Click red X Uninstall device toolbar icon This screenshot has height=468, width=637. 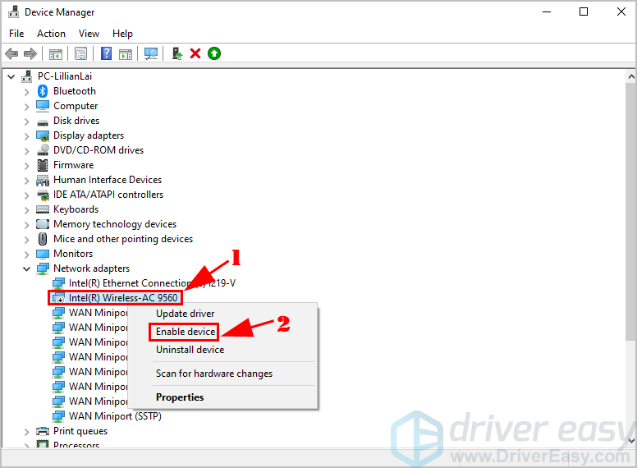coord(195,53)
